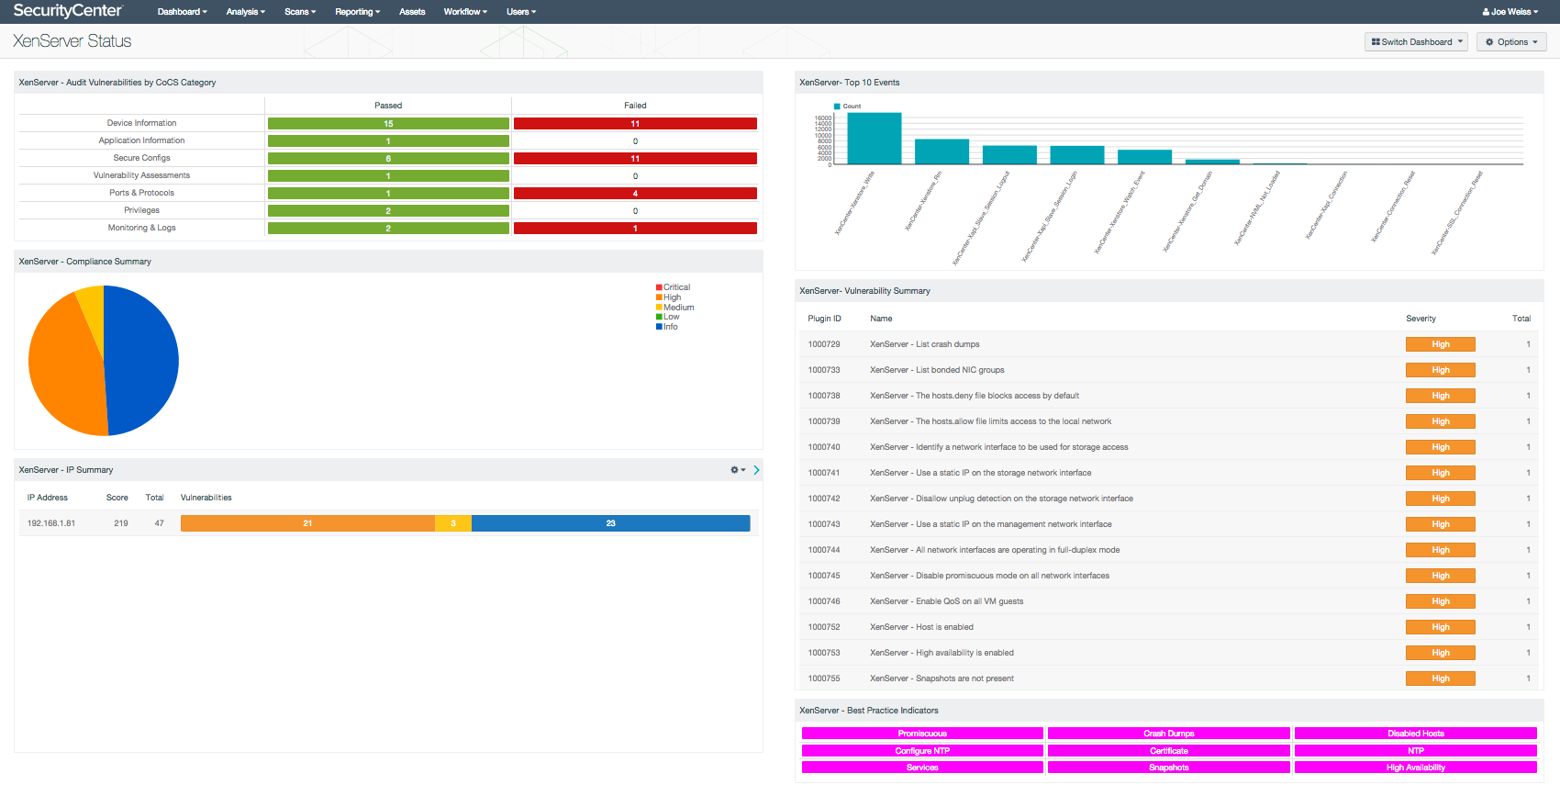Select the Secure Configs failed bar 11
The image size is (1560, 796).
pos(635,159)
